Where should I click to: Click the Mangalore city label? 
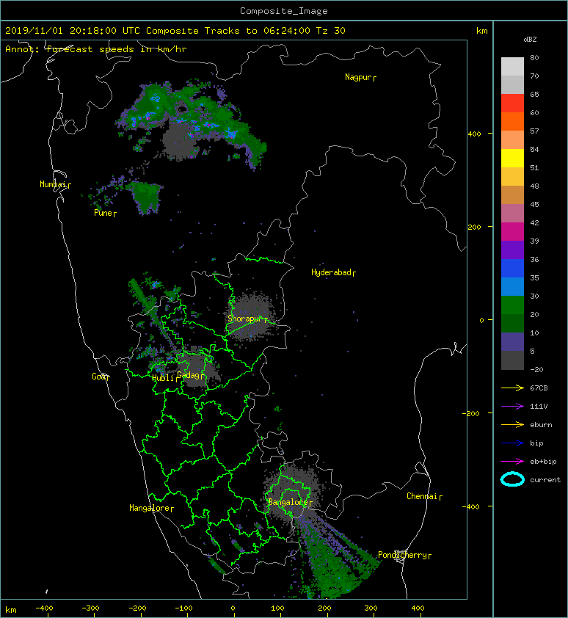click(x=151, y=509)
